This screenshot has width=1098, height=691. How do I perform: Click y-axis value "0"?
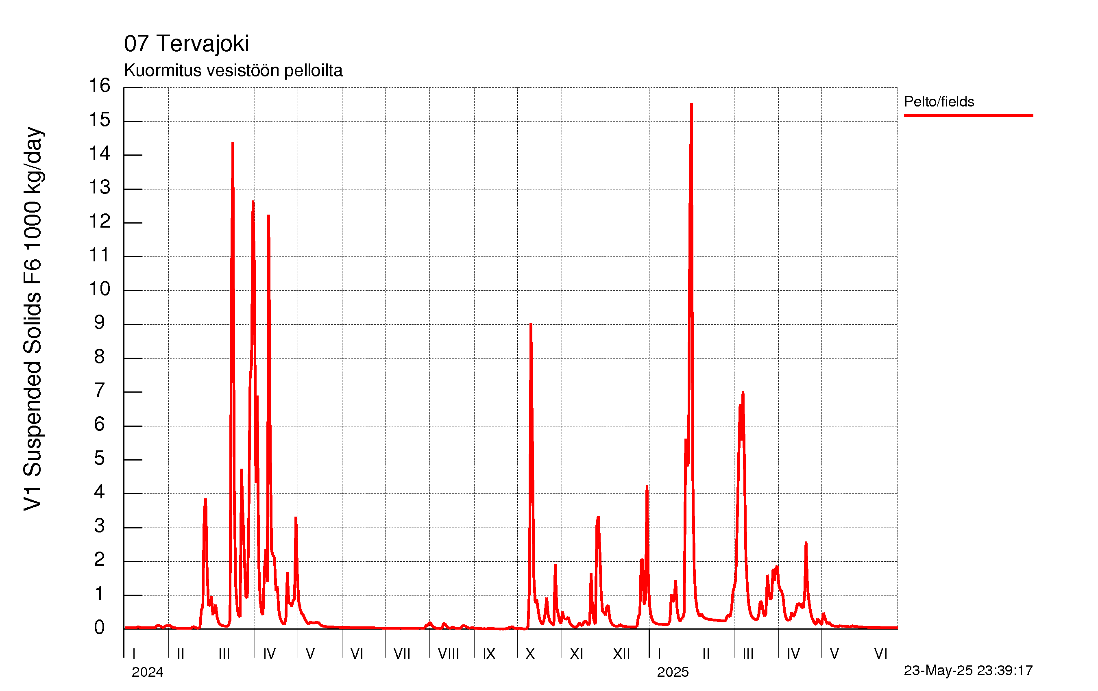[99, 628]
